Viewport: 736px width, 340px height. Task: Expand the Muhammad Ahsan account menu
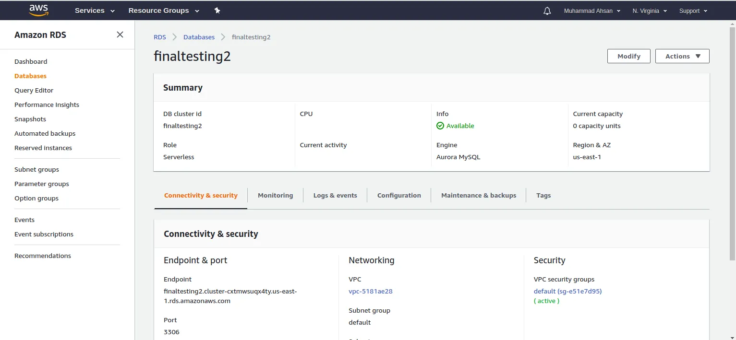tap(592, 11)
